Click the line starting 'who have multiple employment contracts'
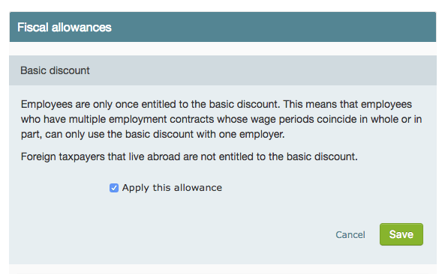This screenshot has height=274, width=448. [x=221, y=119]
